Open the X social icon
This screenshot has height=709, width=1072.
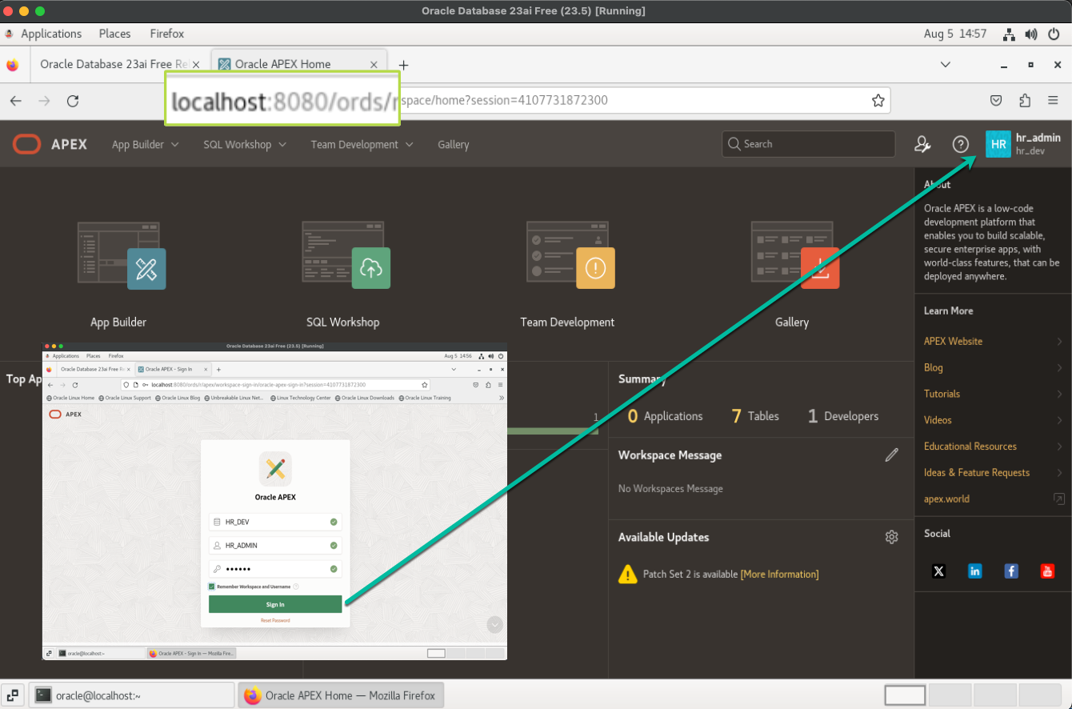tap(939, 571)
